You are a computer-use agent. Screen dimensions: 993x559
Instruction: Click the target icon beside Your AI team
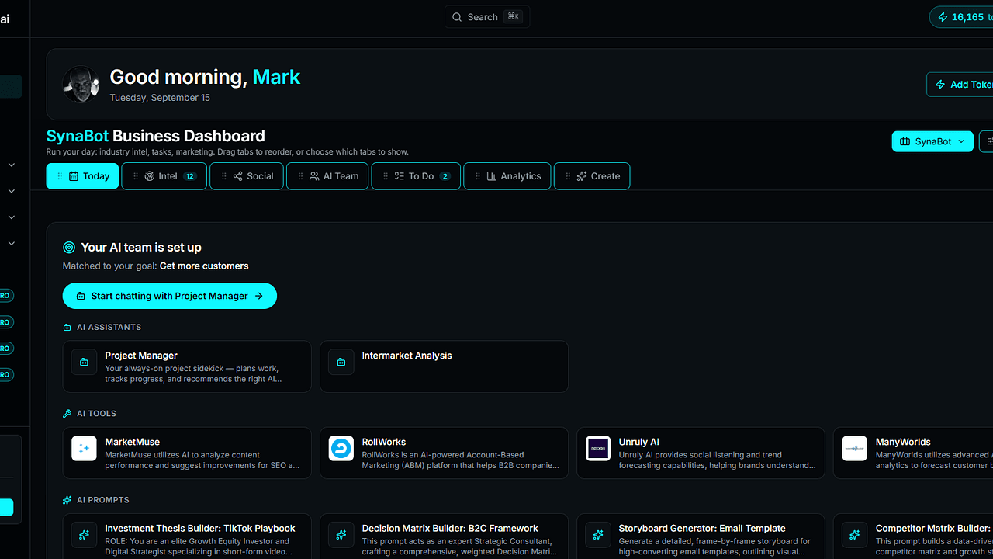(x=69, y=247)
